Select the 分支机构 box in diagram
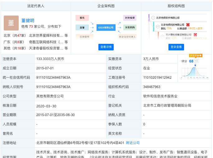213x158 pixels. [130, 27]
